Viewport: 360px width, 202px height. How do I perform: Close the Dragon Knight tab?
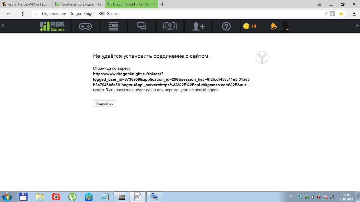[154, 4]
